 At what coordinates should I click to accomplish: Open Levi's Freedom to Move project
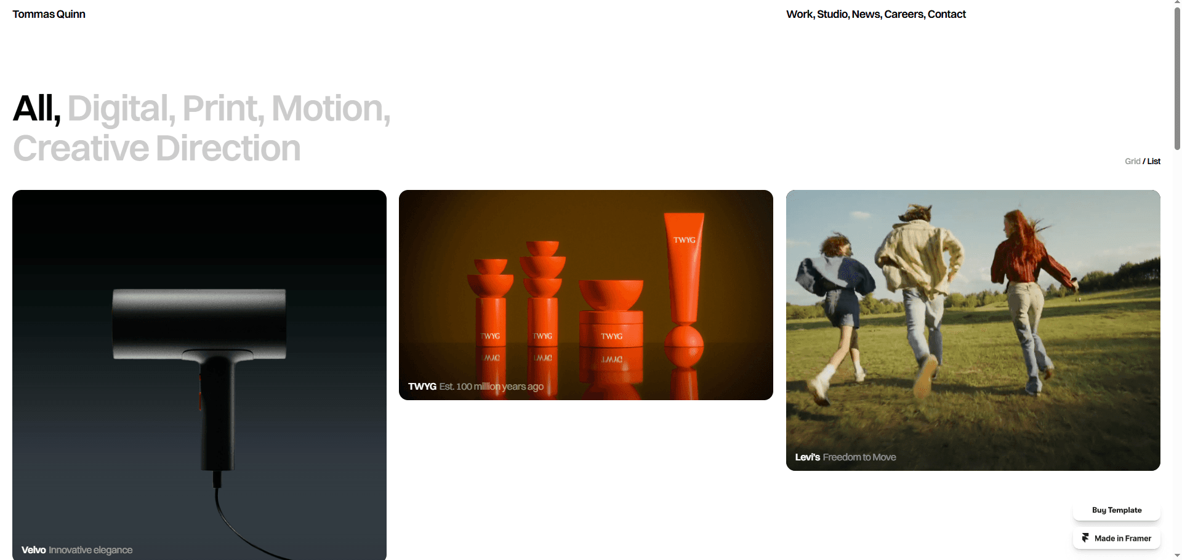click(x=973, y=330)
